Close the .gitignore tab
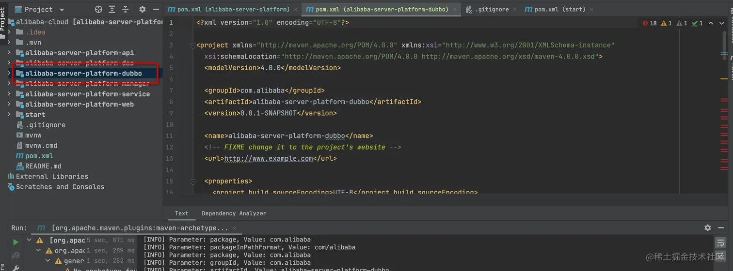 (x=515, y=10)
